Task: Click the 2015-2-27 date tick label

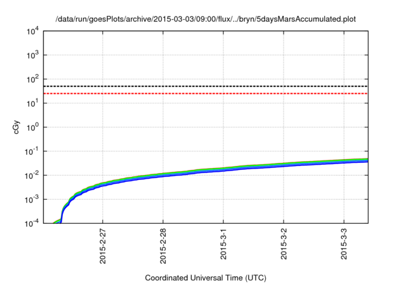Action: click(x=103, y=246)
